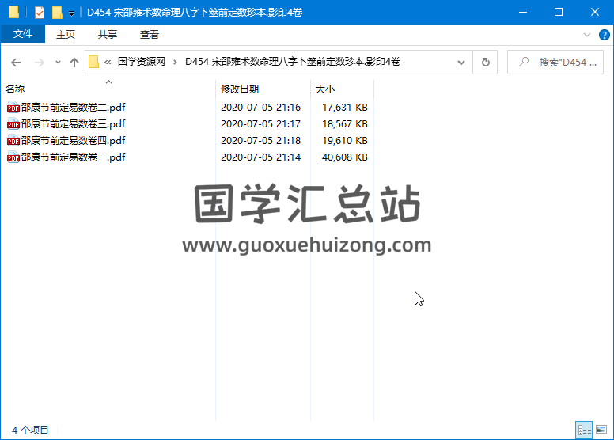
Task: Maximize the Explorer window
Action: click(x=559, y=12)
